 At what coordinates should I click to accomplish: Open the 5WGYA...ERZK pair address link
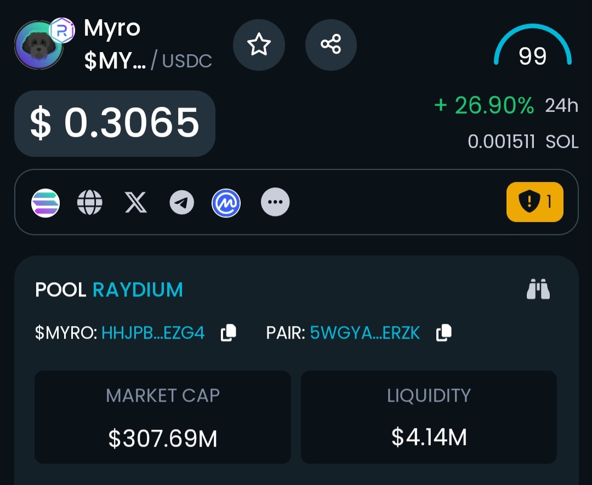coord(365,333)
